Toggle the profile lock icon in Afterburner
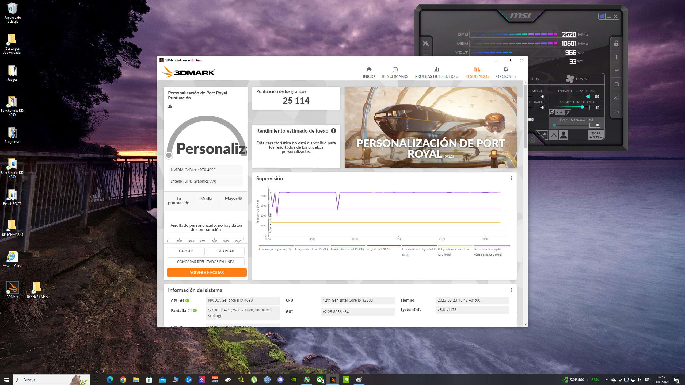Screen dimensions: 685x385 click(616, 43)
